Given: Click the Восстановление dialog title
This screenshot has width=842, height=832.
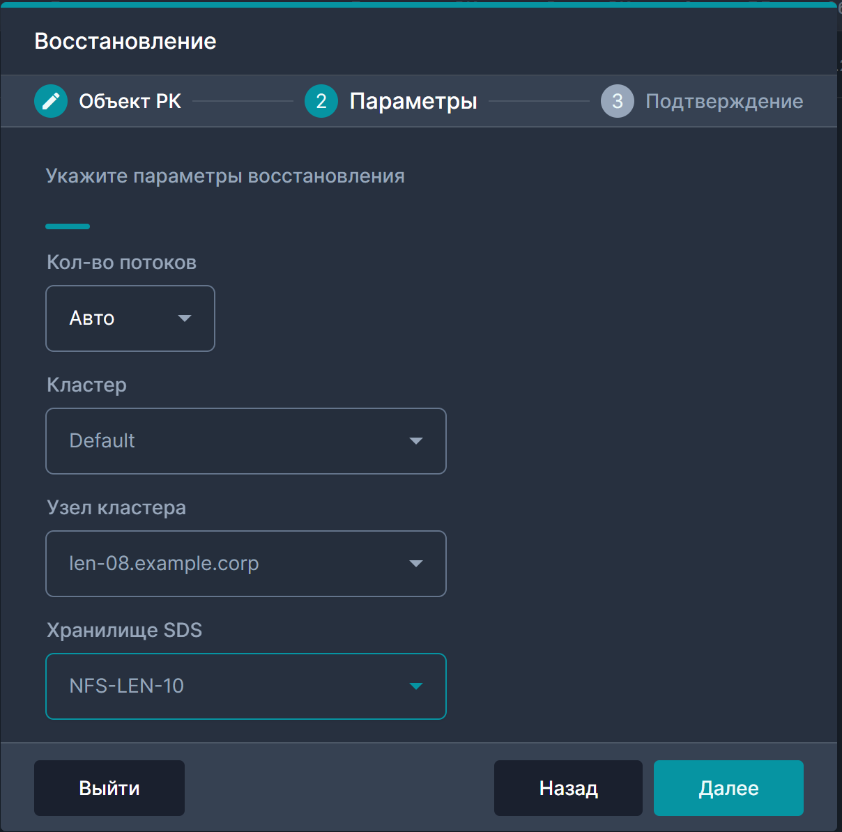Looking at the screenshot, I should tap(125, 41).
